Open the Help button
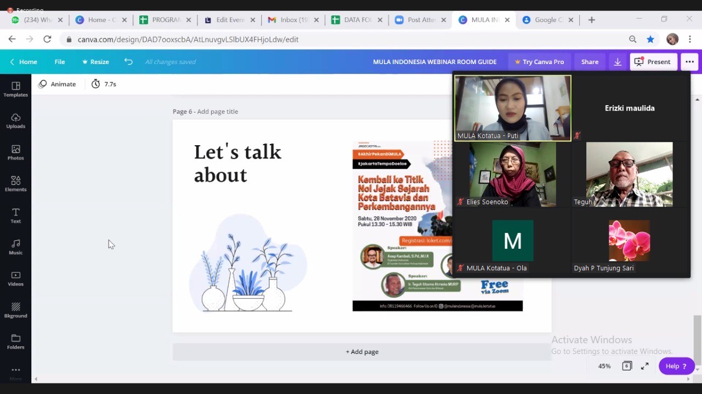Viewport: 702px width, 394px height. pyautogui.click(x=676, y=366)
